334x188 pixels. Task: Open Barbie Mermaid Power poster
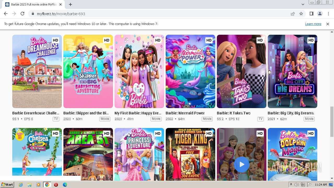click(x=190, y=71)
